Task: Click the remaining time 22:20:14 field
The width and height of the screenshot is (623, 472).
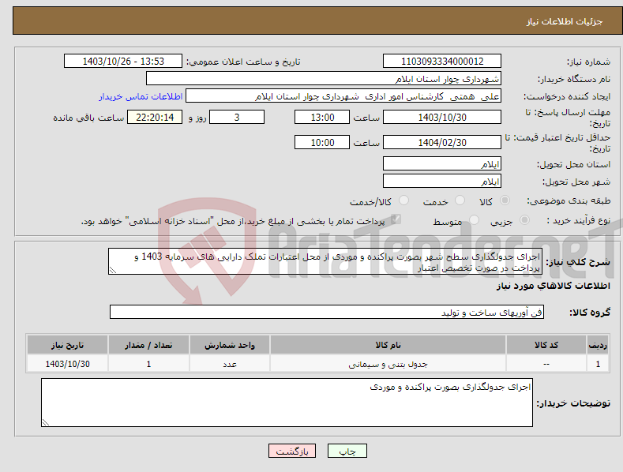Action: coord(155,117)
